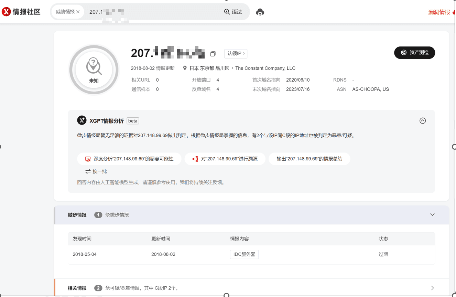Collapse the 微步情报 section chevron

[x=432, y=214]
